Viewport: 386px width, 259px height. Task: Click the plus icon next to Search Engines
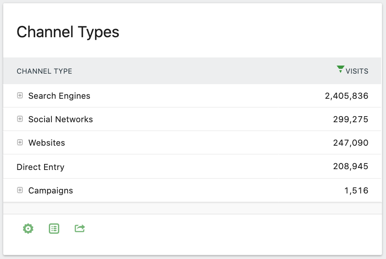(x=19, y=96)
